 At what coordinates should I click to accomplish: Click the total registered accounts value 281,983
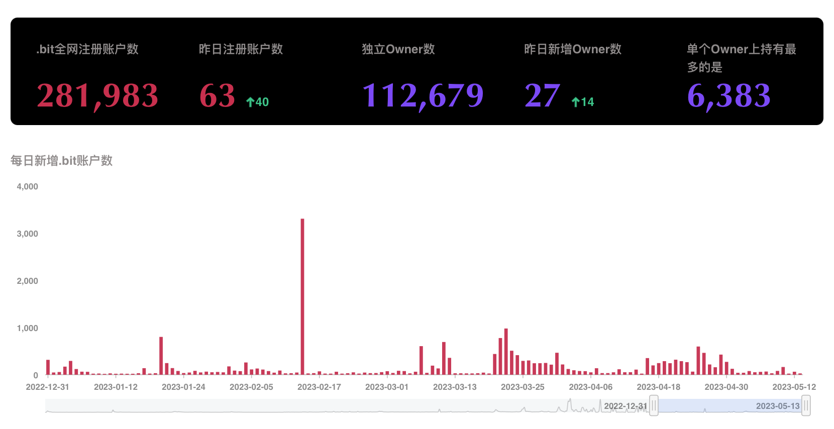click(x=97, y=95)
